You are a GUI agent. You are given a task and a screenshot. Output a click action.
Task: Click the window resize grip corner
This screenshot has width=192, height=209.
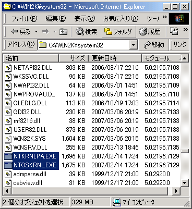pos(186,203)
